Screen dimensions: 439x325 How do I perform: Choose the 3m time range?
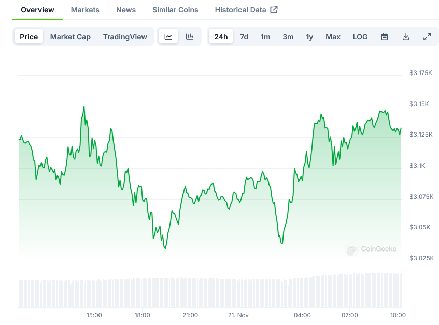click(288, 37)
